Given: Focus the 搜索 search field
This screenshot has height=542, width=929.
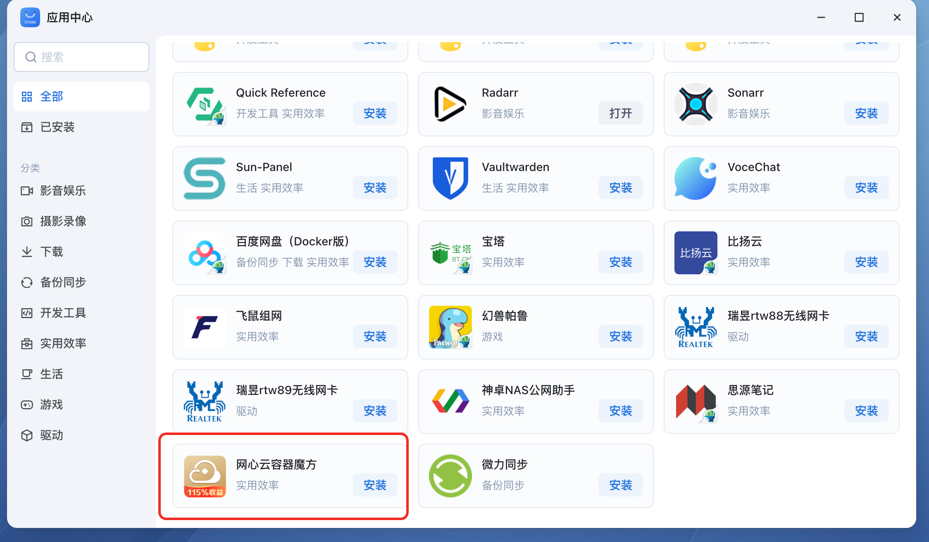Looking at the screenshot, I should tap(81, 57).
